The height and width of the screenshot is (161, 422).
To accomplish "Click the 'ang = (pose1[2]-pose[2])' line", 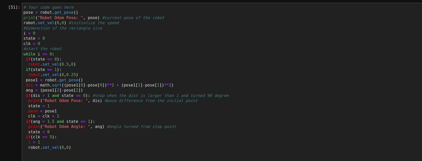I will pos(54,90).
